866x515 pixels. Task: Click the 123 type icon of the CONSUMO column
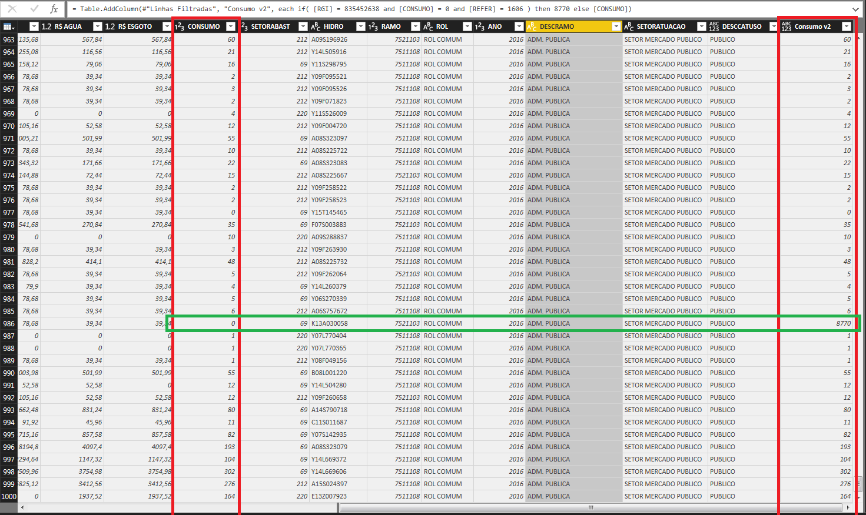(180, 26)
